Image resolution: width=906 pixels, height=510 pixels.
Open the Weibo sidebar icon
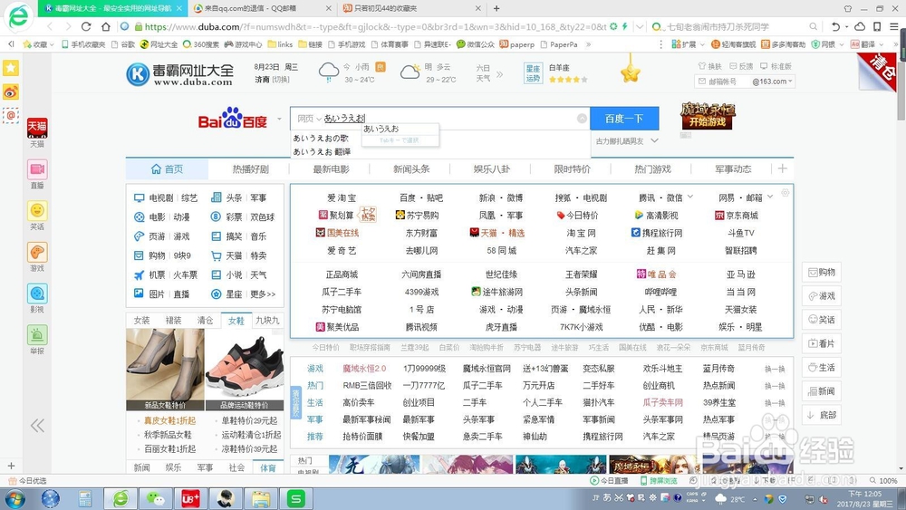[10, 91]
